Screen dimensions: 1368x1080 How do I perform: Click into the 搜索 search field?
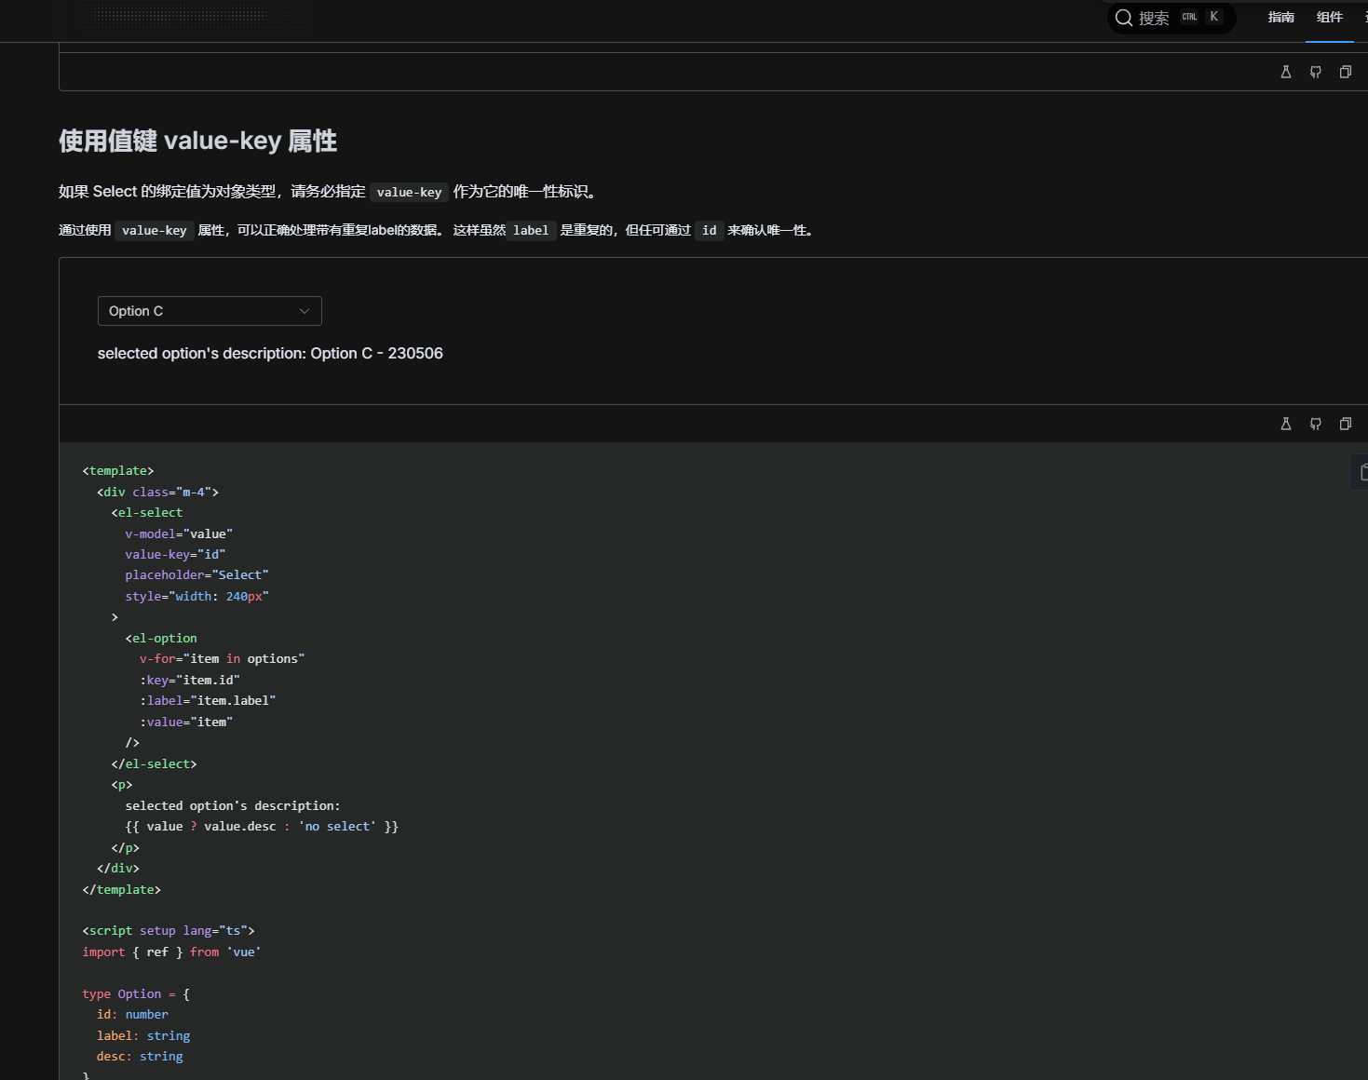[1155, 17]
